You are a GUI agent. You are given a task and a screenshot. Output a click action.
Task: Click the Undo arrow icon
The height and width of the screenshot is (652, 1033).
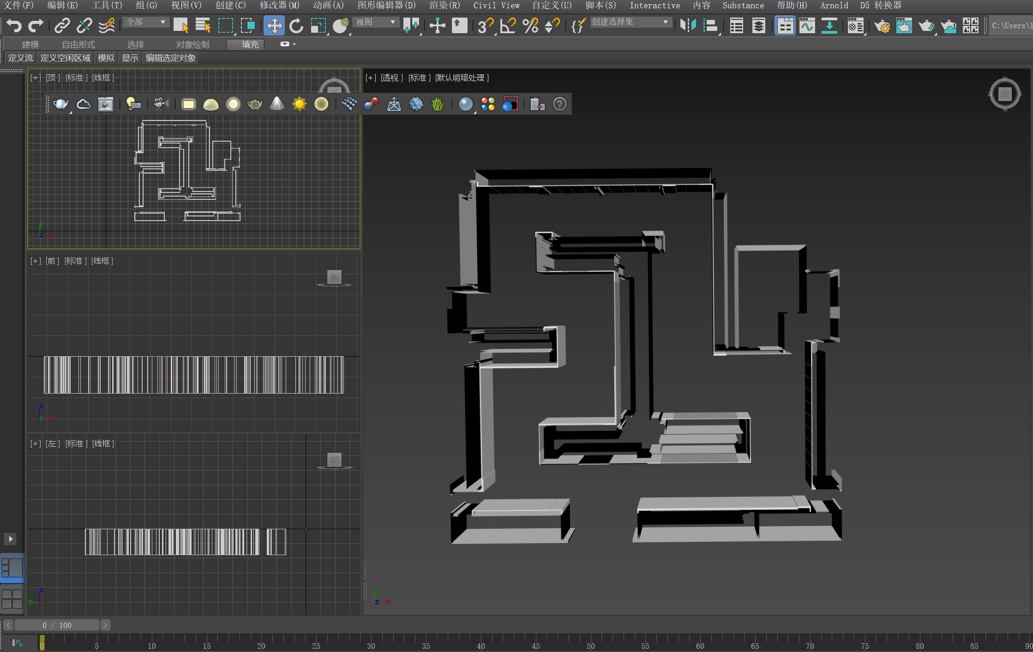[x=14, y=25]
